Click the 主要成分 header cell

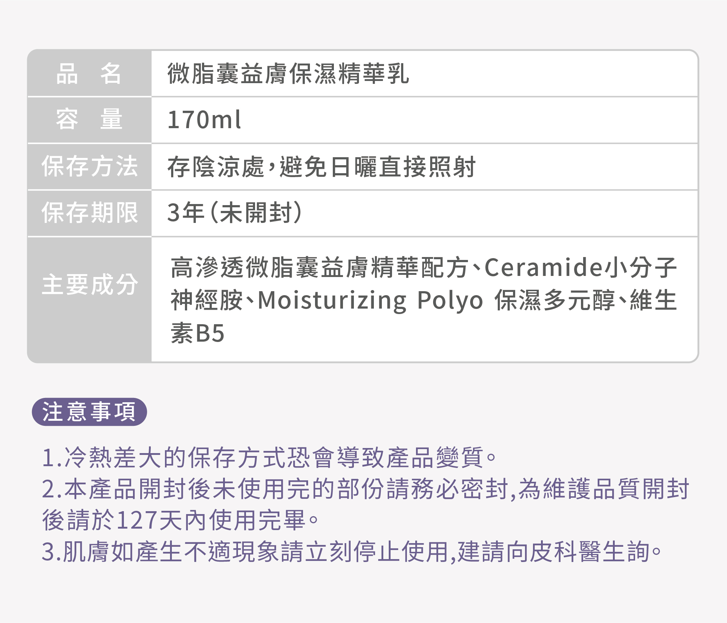89,285
